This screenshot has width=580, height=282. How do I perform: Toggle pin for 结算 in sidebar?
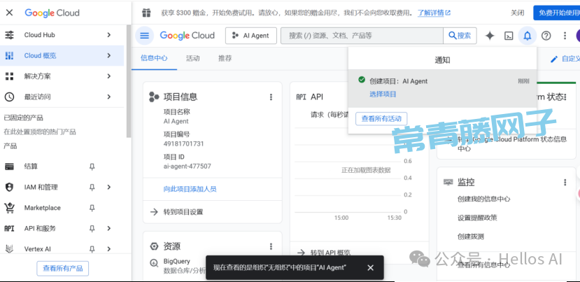(92, 167)
